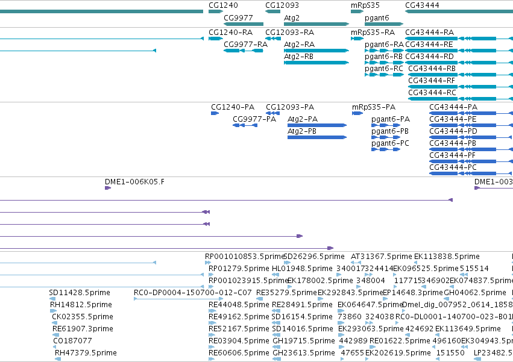
Task: Select EST RH14812.5prime label
Action: tap(81, 305)
